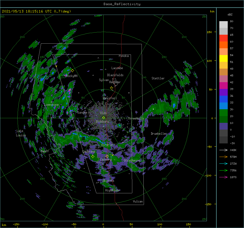Pick the tan 48 dBZ legend swatch
The width and height of the screenshot is (244, 228).
click(223, 72)
